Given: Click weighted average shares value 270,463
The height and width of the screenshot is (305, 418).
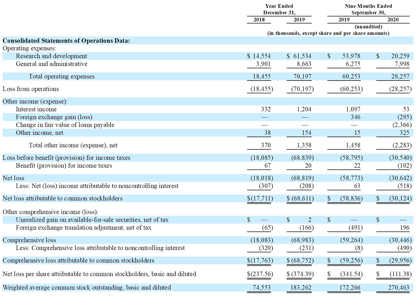Looking at the screenshot, I should coord(399,288).
